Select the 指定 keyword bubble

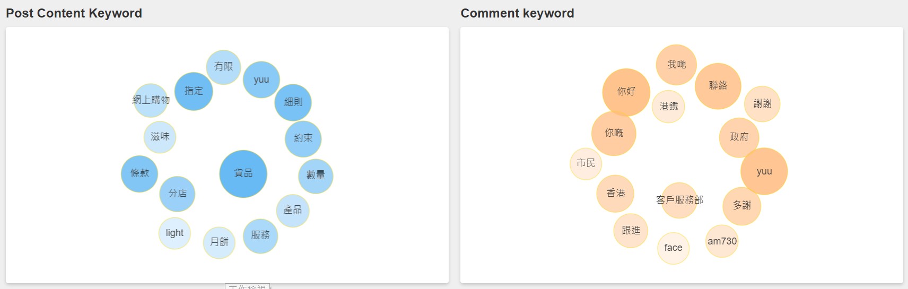pyautogui.click(x=194, y=91)
